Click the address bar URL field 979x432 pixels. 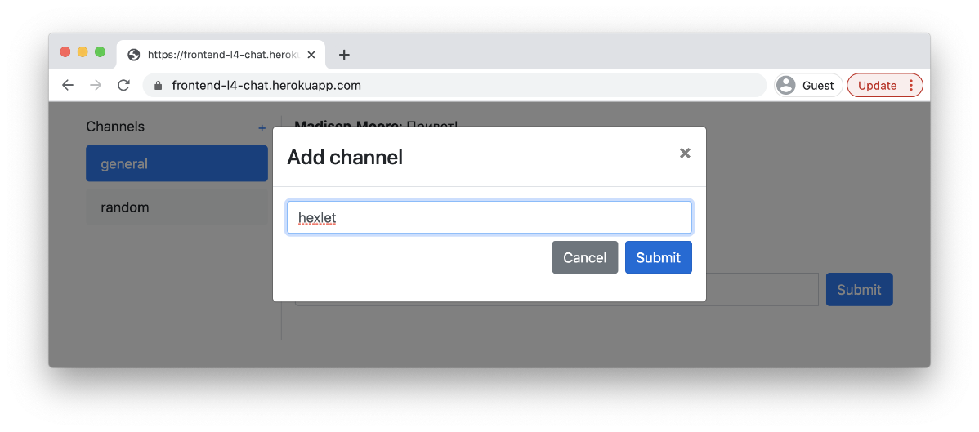tap(458, 85)
